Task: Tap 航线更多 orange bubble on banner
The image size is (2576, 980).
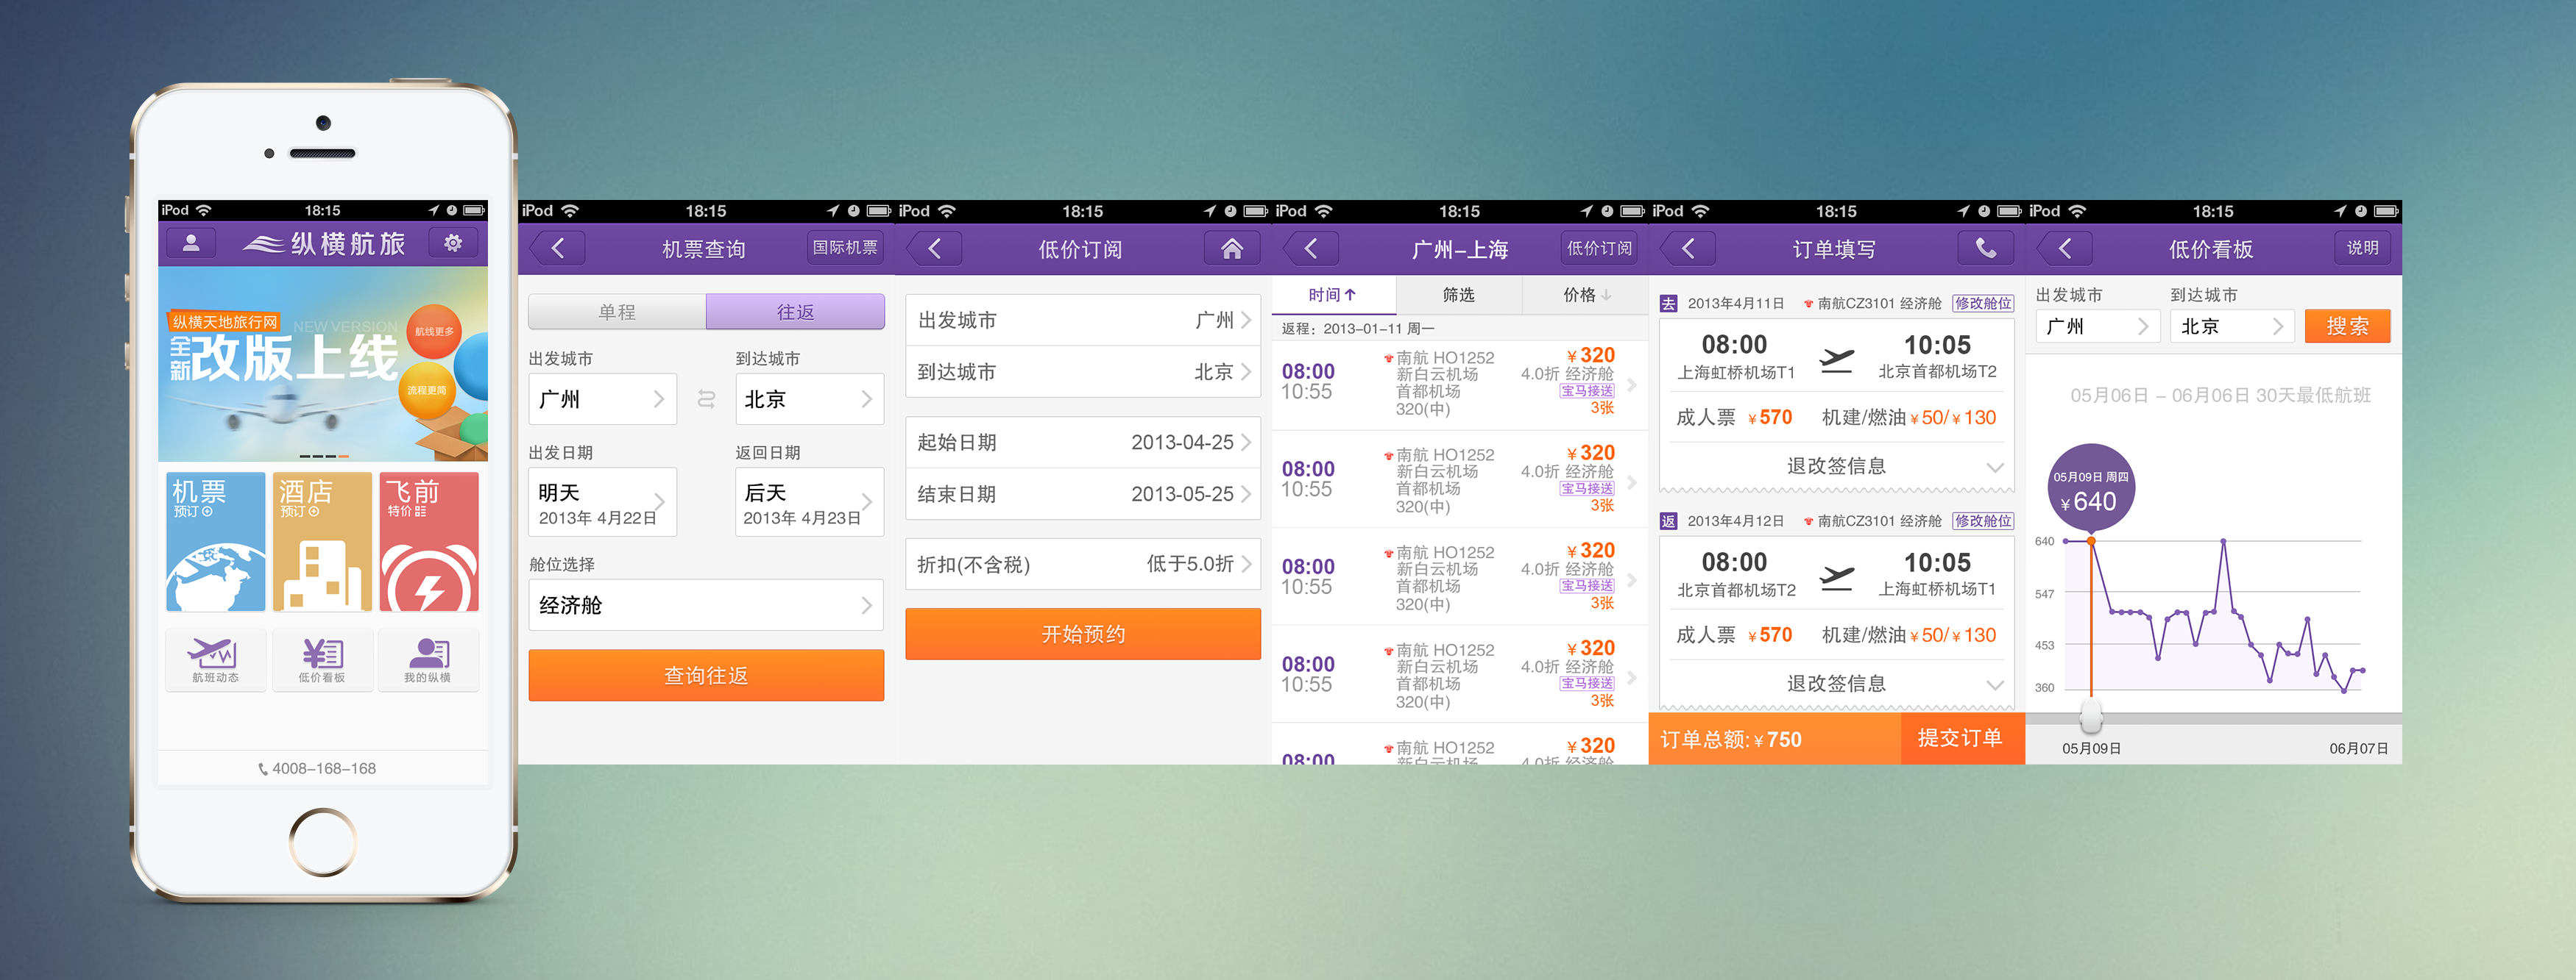Action: (434, 331)
